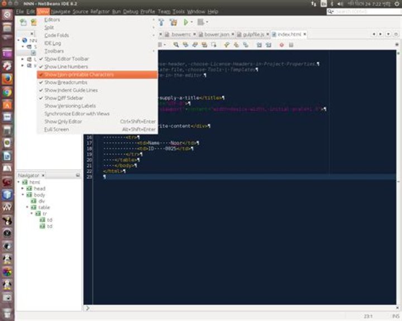This screenshot has height=321, width=402.
Task: Click the Clean and Build Project icon
Action: coord(174,22)
